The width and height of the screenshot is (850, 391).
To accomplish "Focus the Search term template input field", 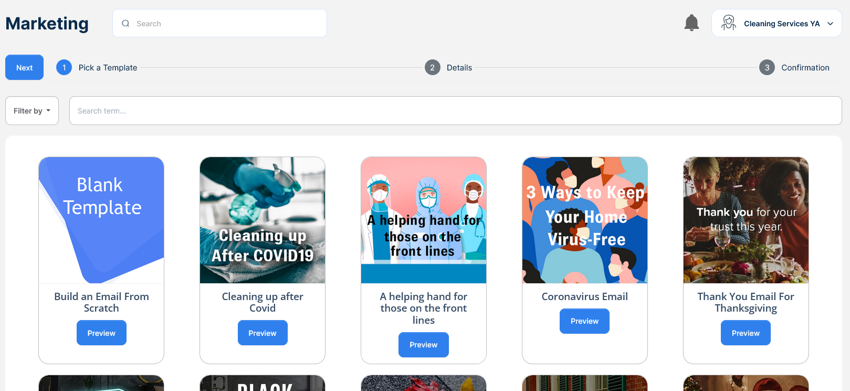I will 456,111.
